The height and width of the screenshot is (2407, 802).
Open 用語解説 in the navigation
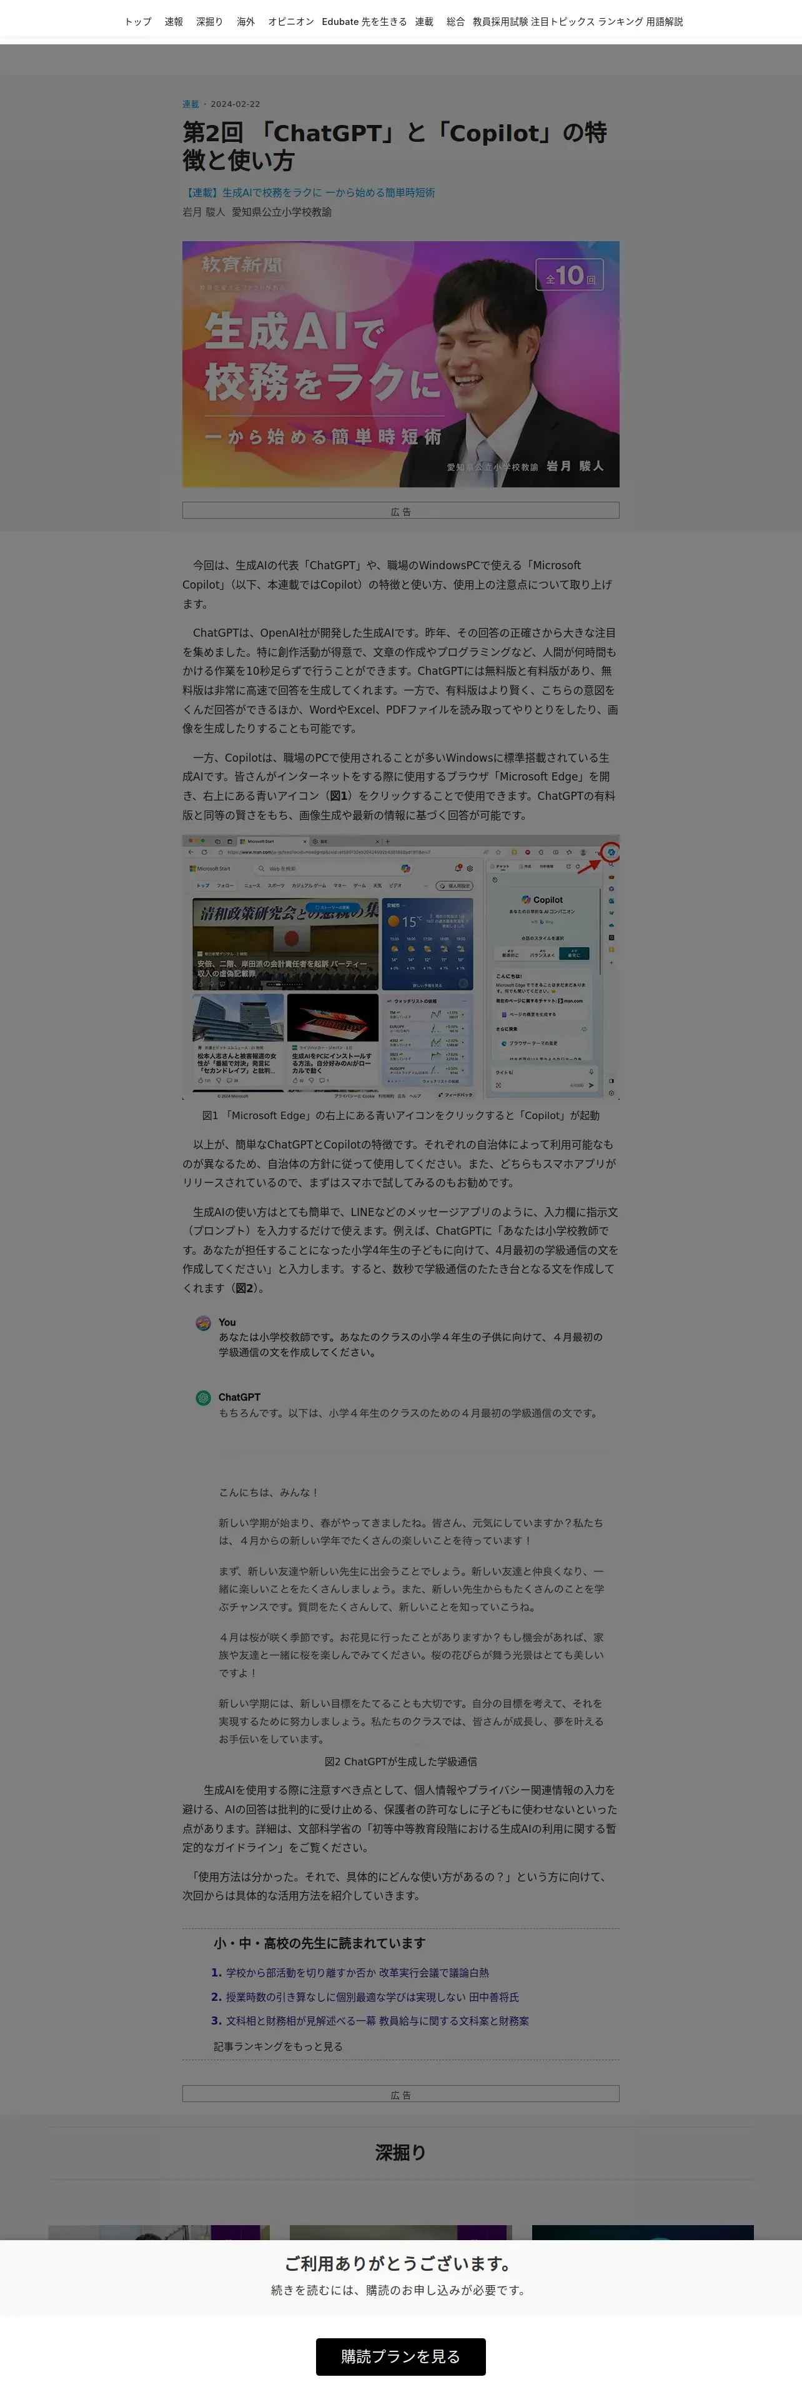[x=665, y=21]
